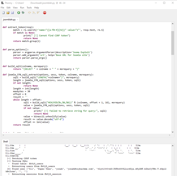
Task: Open the Edit menu
Action: click(9, 7)
